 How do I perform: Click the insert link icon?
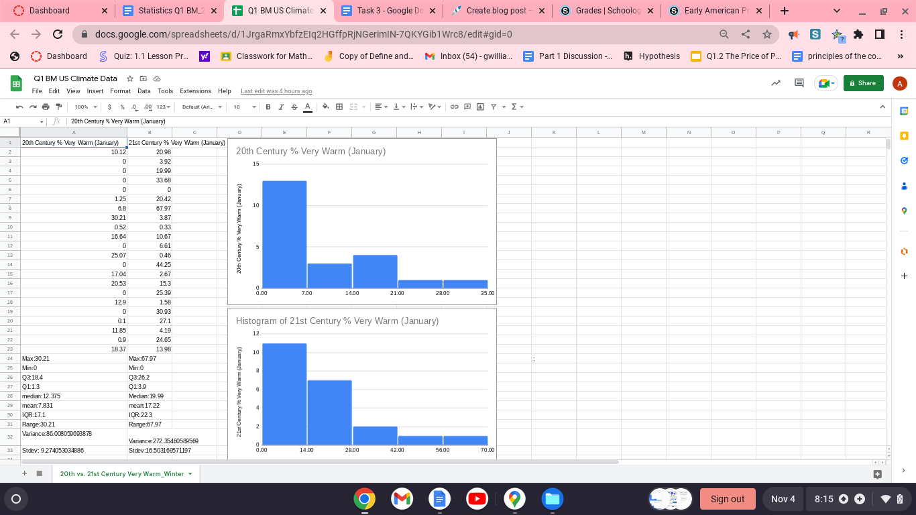coord(454,107)
